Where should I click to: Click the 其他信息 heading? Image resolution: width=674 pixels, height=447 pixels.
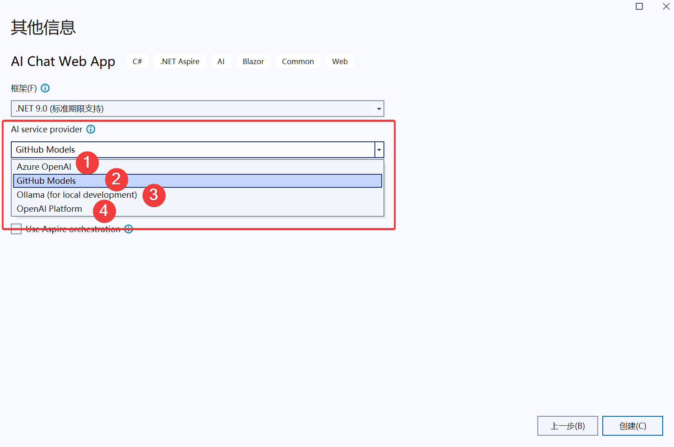coord(43,28)
